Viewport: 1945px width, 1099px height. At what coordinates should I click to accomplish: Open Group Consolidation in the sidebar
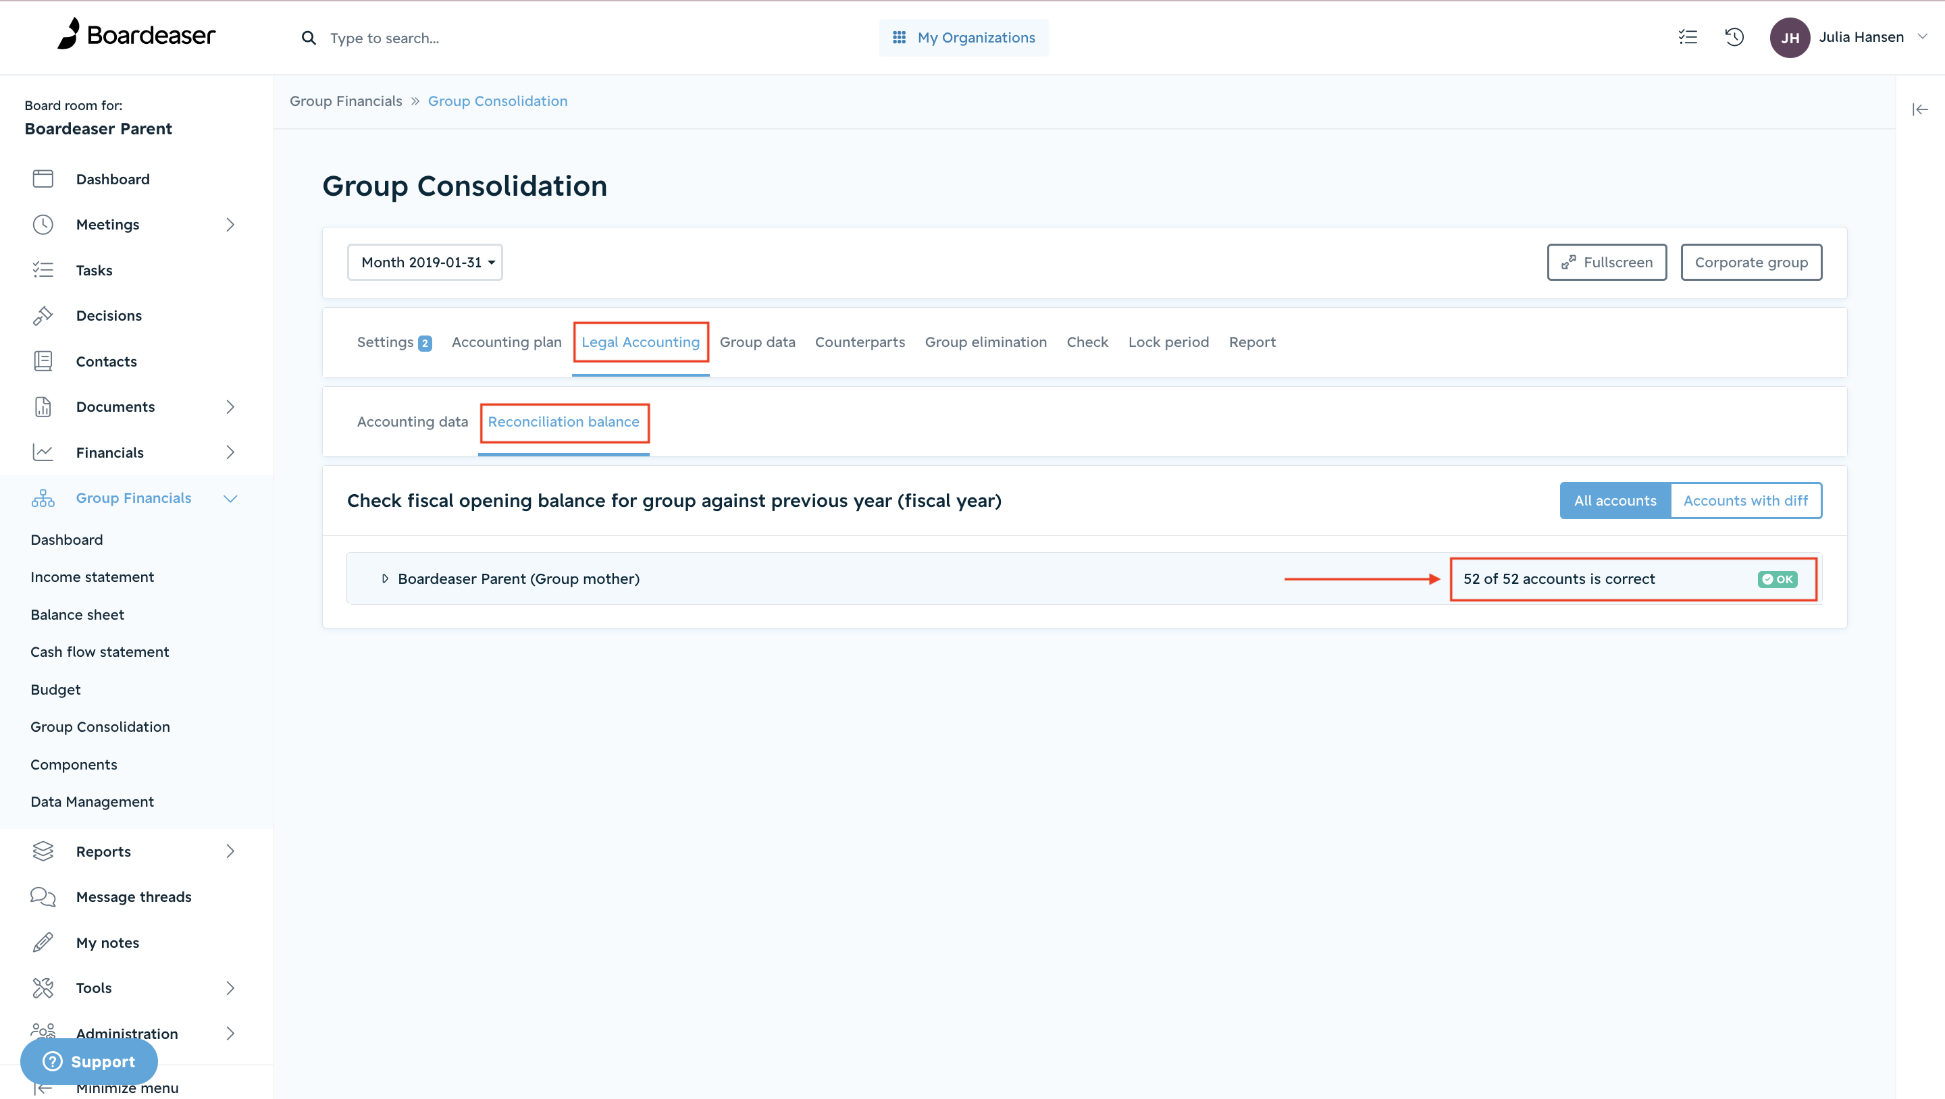[101, 726]
